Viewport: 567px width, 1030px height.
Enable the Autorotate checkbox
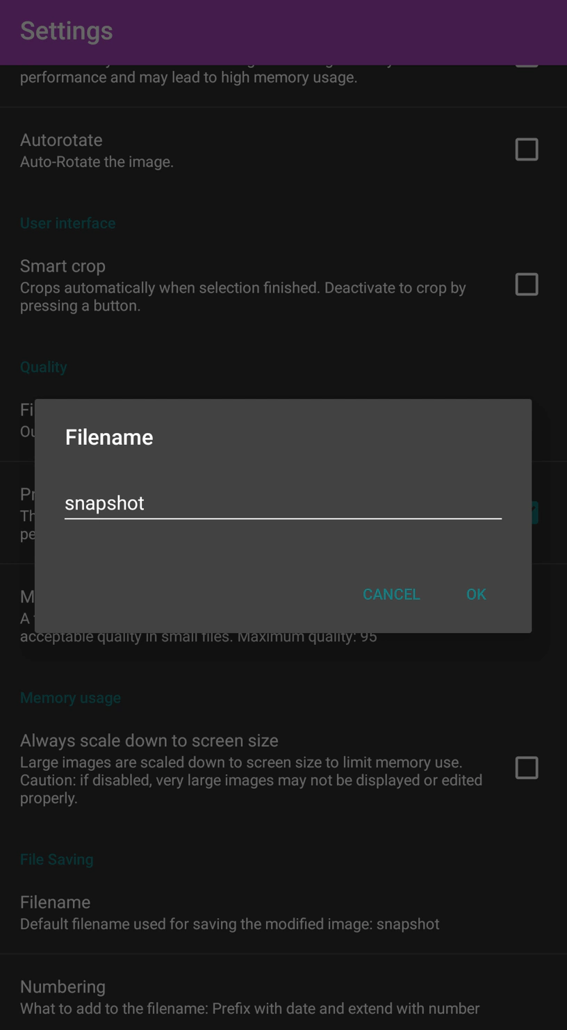(527, 149)
